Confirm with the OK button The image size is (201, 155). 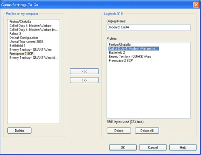(x=123, y=147)
